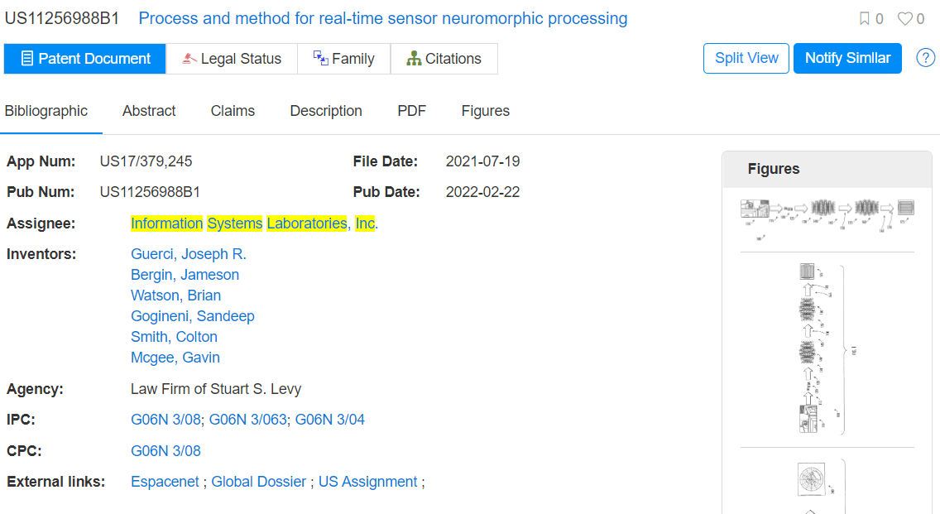Open assignee Information Systems Laboratories link
Screen dimensions: 940x514
pyautogui.click(x=254, y=223)
